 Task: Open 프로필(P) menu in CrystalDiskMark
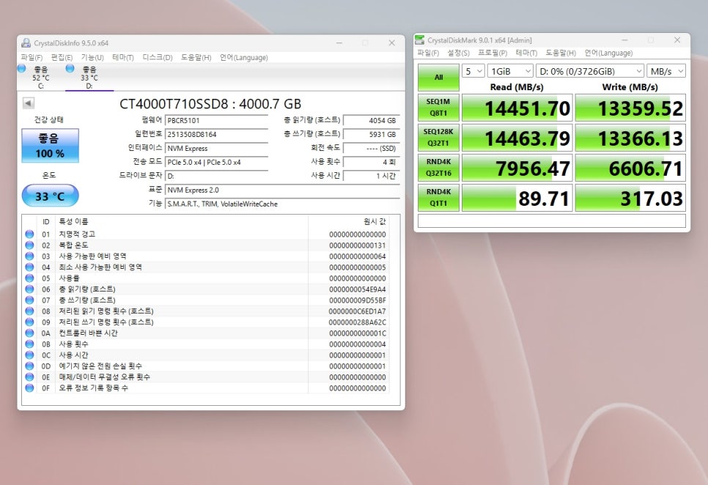(x=493, y=53)
